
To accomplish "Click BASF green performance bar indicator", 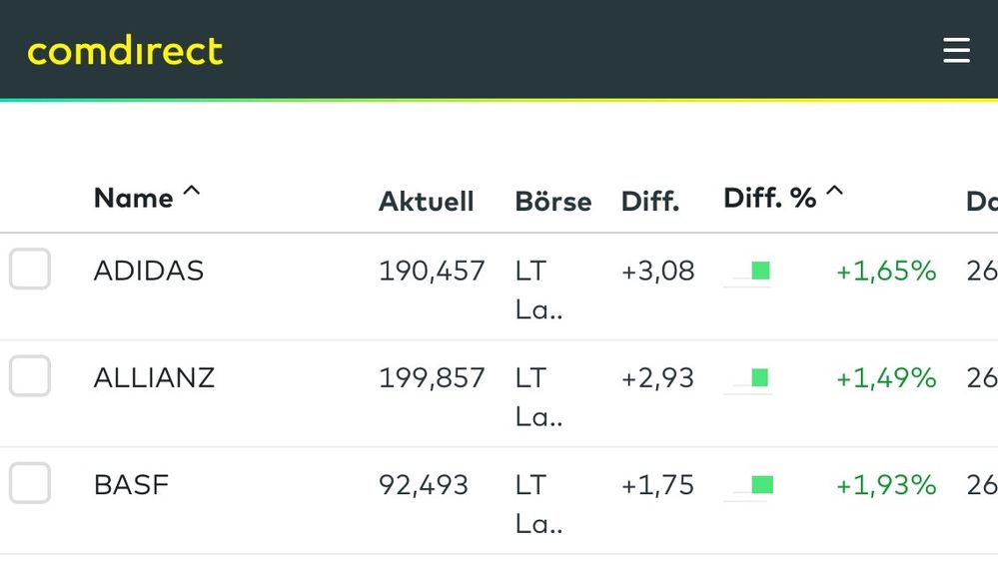I will tap(761, 485).
